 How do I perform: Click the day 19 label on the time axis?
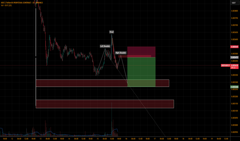(x=212, y=139)
